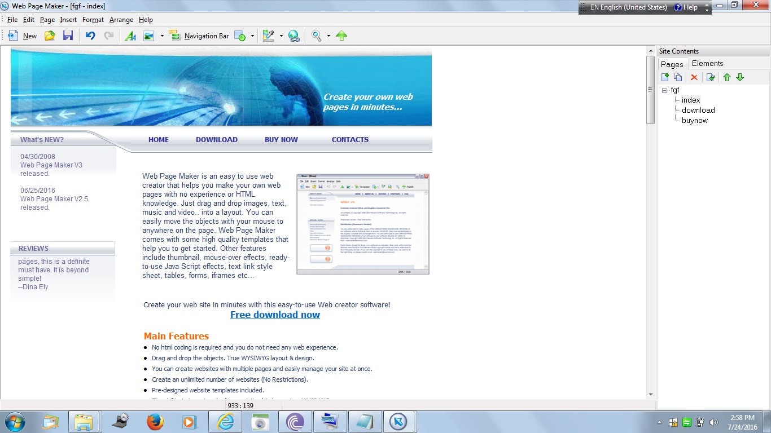Switch to the Pages tab
This screenshot has width=771, height=433.
[672, 64]
